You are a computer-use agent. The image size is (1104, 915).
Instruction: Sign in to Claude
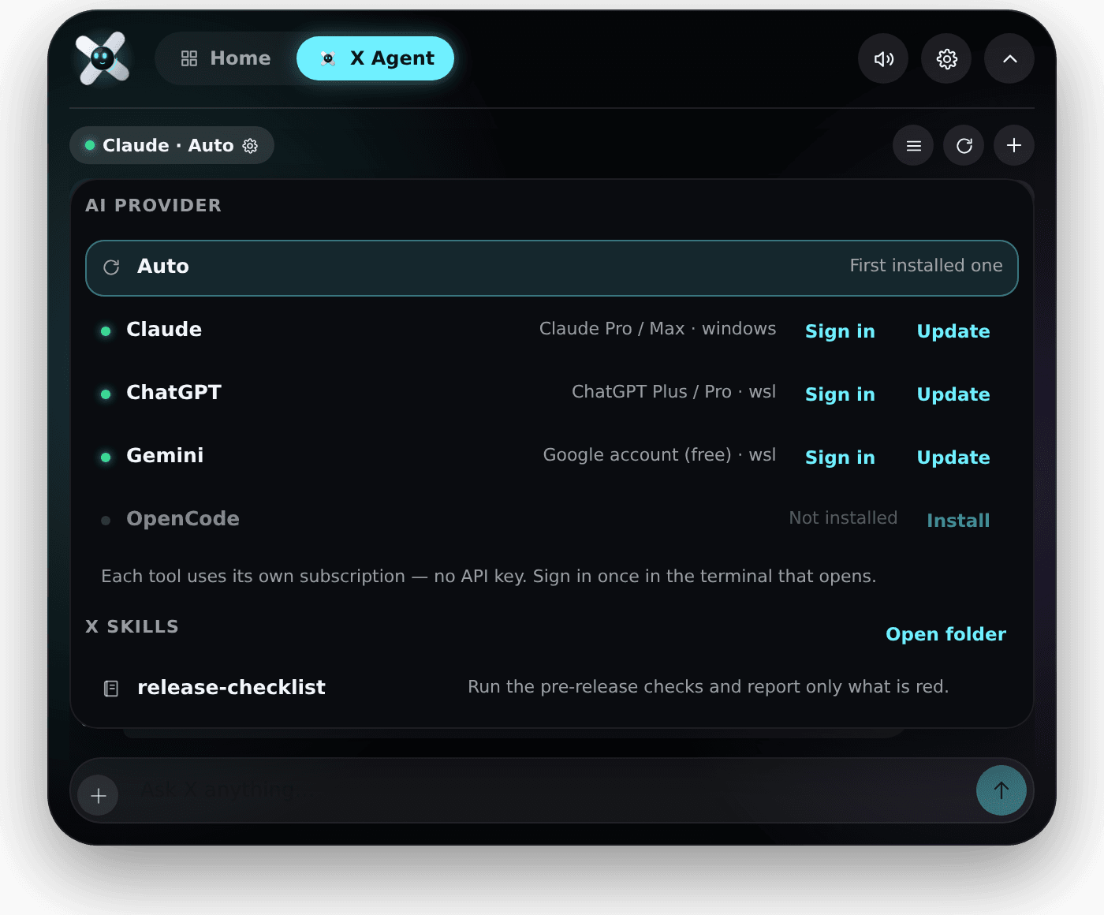click(x=840, y=331)
